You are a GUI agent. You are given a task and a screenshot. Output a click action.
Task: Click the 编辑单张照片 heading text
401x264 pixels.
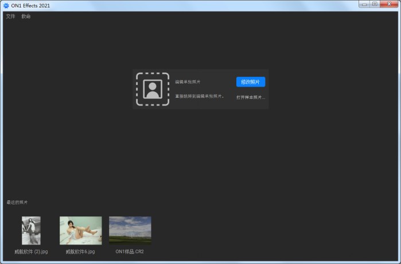click(188, 82)
